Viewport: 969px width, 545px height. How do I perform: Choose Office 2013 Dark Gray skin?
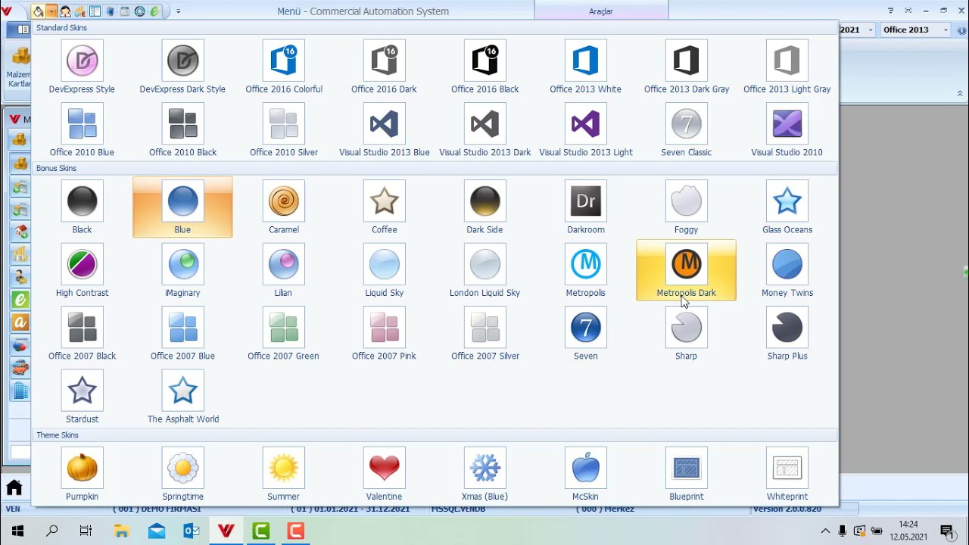(686, 67)
